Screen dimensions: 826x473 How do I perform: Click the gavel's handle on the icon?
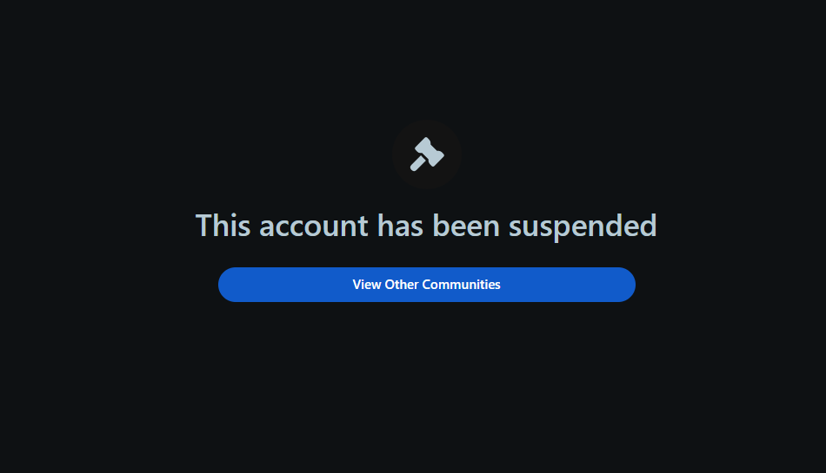[417, 163]
